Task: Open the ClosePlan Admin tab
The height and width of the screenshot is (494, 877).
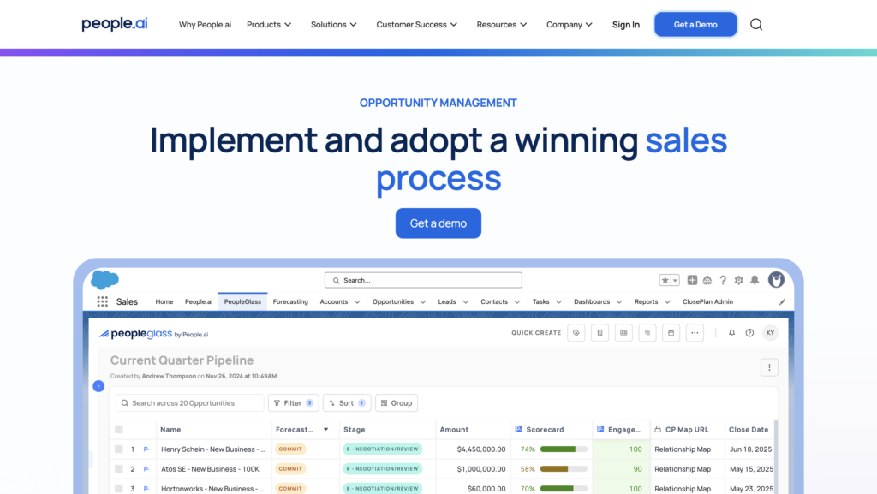Action: coord(707,301)
